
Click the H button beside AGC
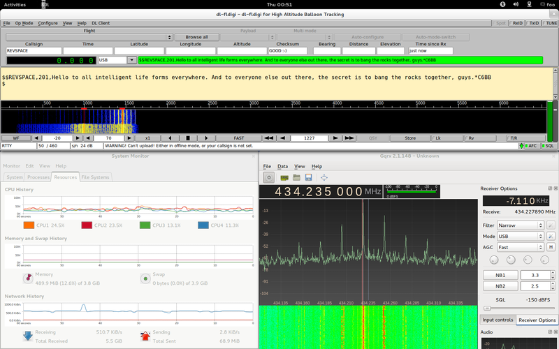[551, 247]
